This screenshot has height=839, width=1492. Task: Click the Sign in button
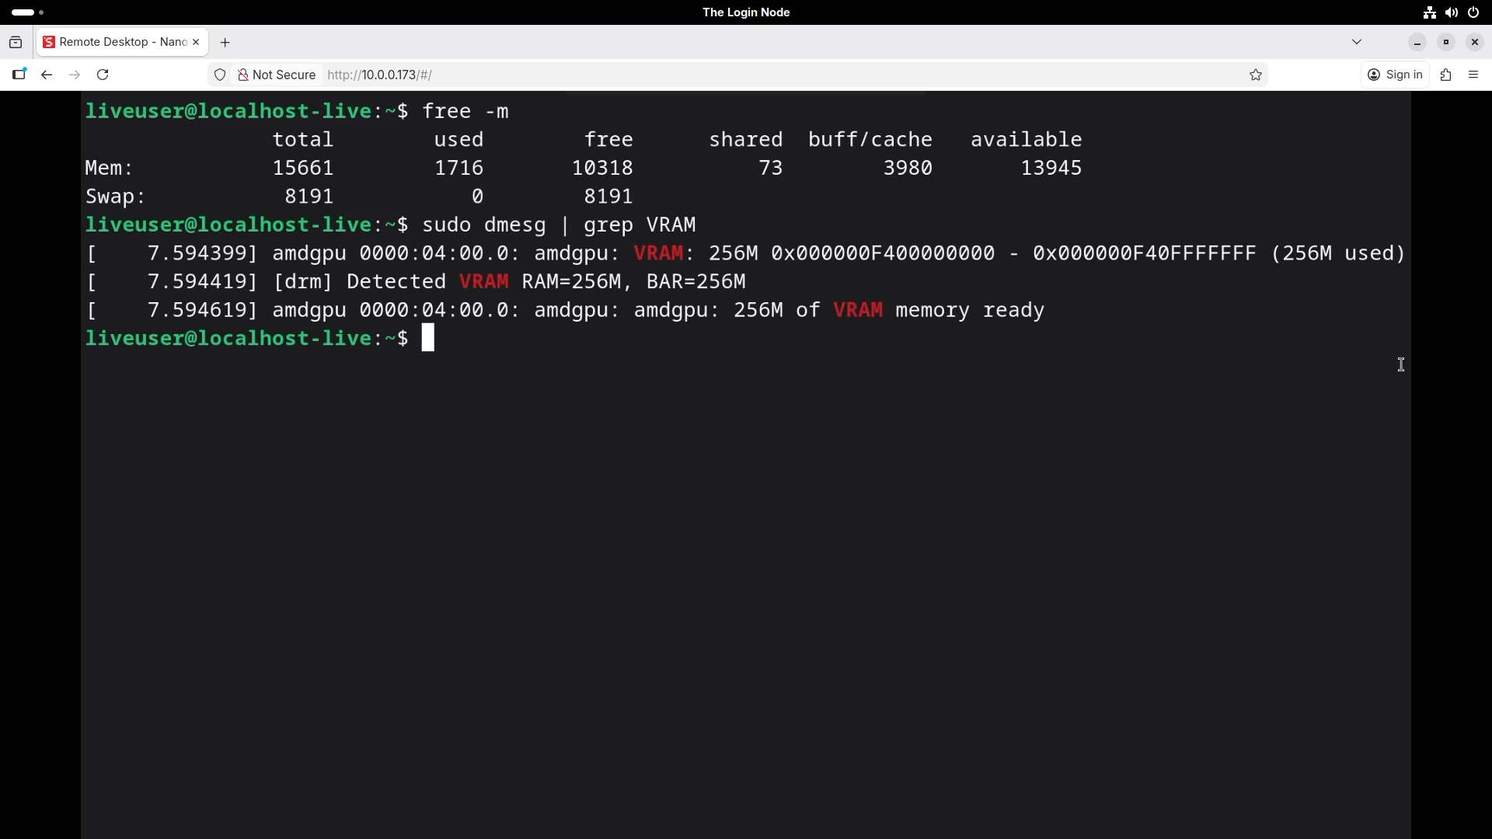pyautogui.click(x=1396, y=75)
